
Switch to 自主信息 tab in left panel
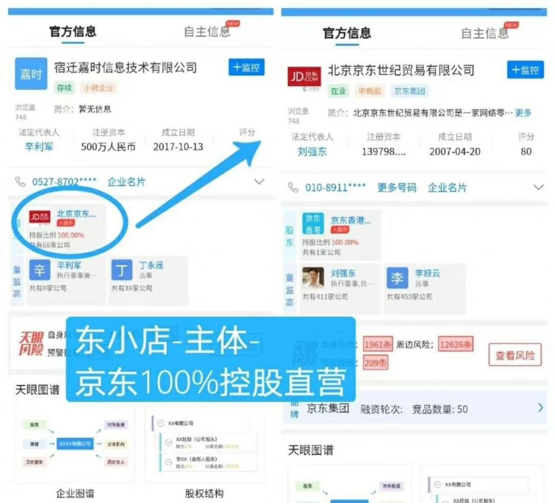click(x=207, y=31)
